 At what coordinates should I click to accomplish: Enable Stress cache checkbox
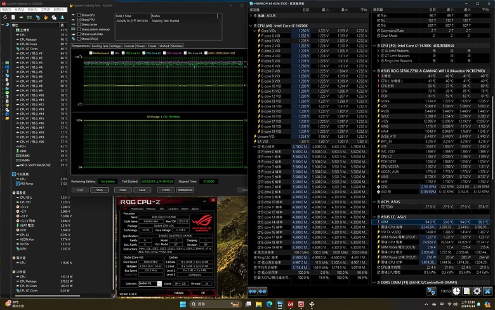click(x=79, y=24)
